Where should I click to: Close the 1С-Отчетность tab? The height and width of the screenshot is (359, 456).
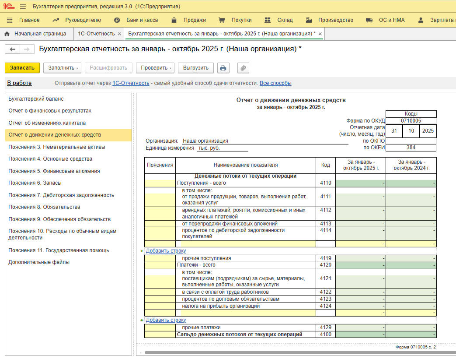119,34
